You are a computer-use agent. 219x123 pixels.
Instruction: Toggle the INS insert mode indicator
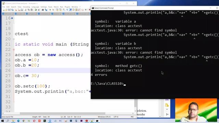[132, 117]
